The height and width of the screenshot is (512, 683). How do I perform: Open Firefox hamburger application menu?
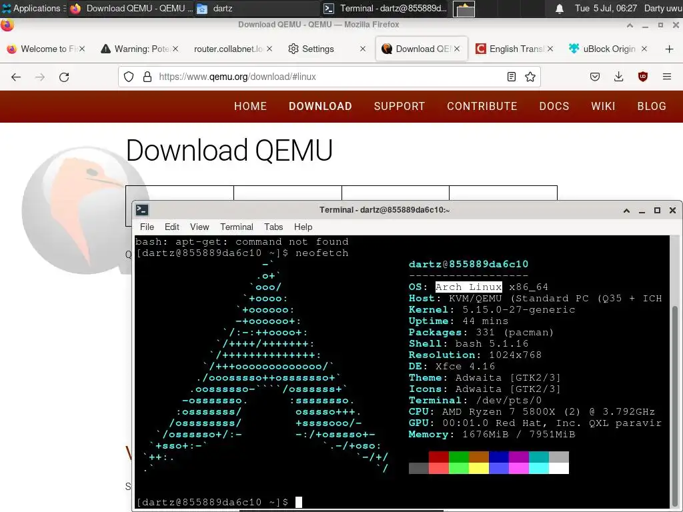[x=667, y=77]
